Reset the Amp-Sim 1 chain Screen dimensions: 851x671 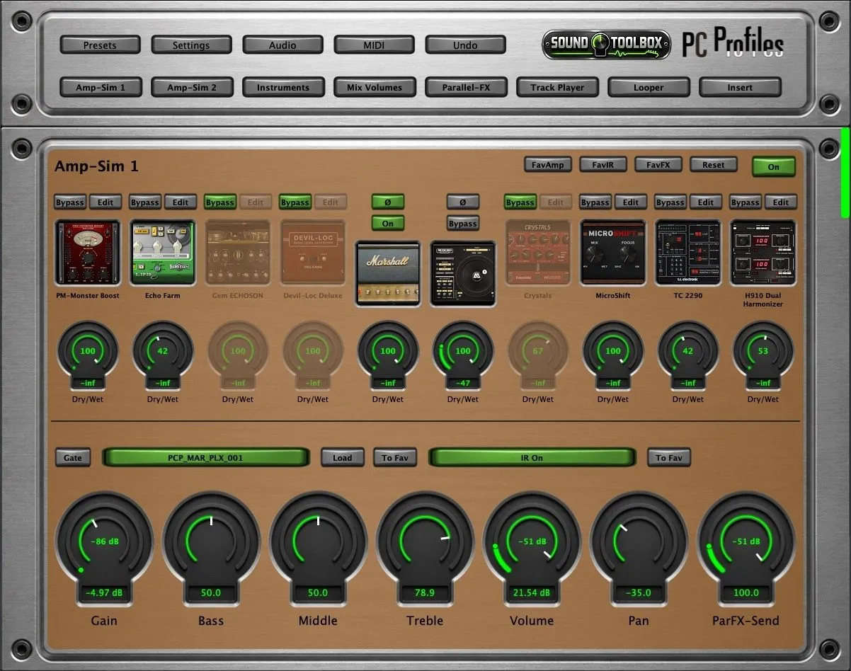pos(714,165)
